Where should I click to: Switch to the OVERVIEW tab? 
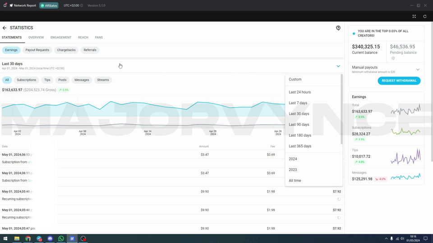point(36,37)
